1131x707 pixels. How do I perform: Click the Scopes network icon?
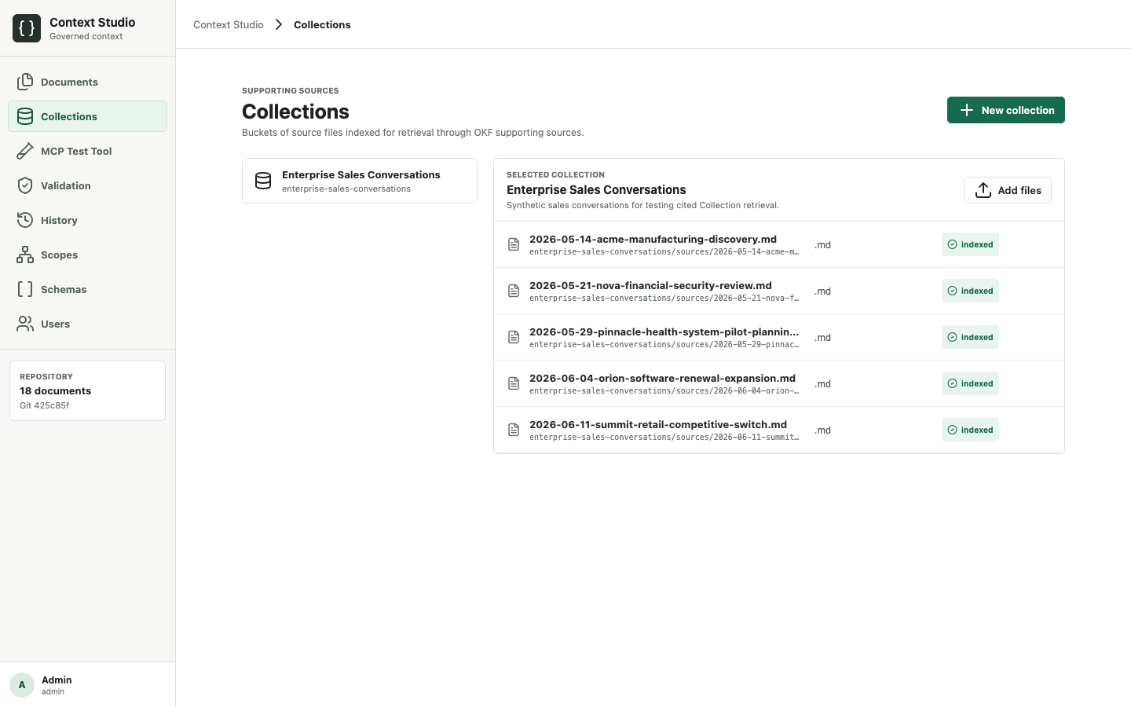25,255
